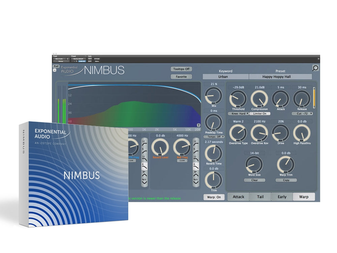
Task: Click the Overdrive Type knob
Action: point(238,133)
